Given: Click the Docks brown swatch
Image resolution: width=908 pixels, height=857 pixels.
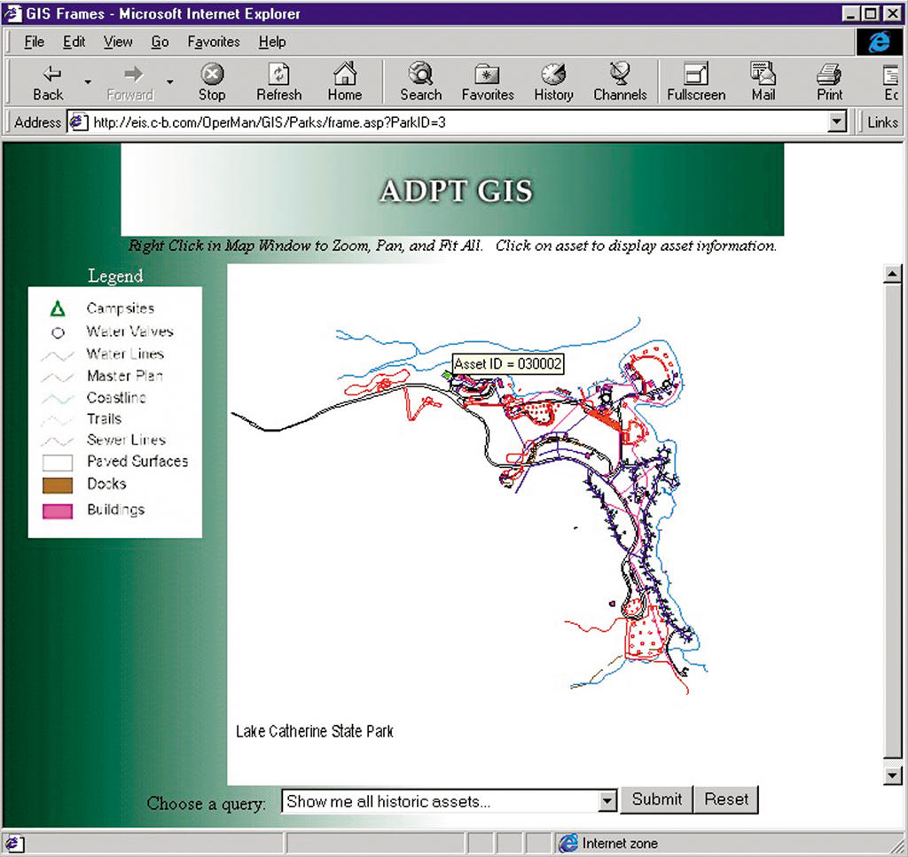Looking at the screenshot, I should click(x=58, y=486).
